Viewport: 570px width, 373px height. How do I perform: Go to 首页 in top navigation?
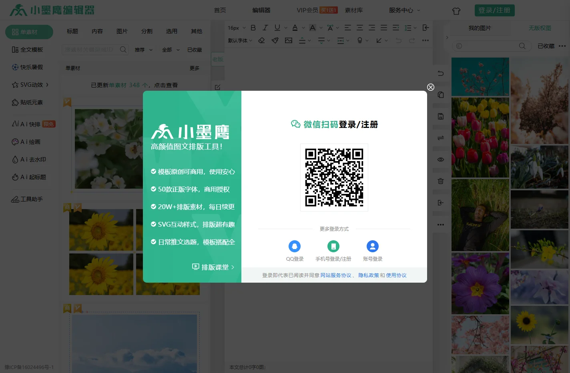pyautogui.click(x=220, y=10)
